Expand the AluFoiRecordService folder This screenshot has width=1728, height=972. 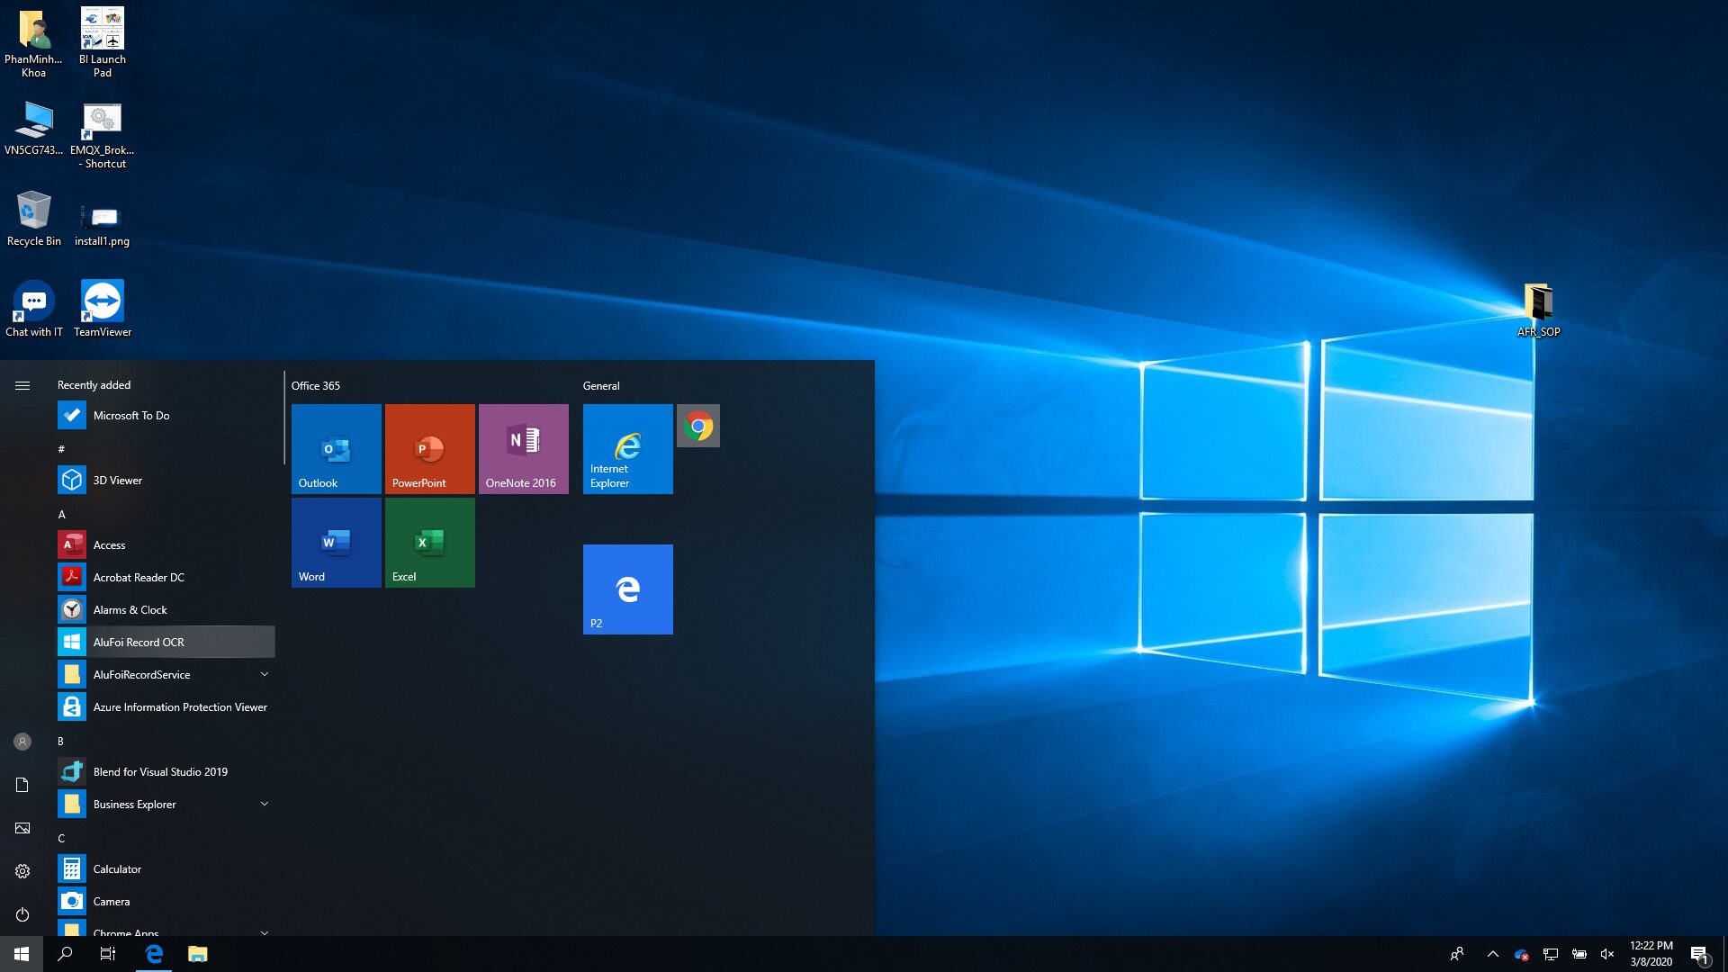click(166, 674)
